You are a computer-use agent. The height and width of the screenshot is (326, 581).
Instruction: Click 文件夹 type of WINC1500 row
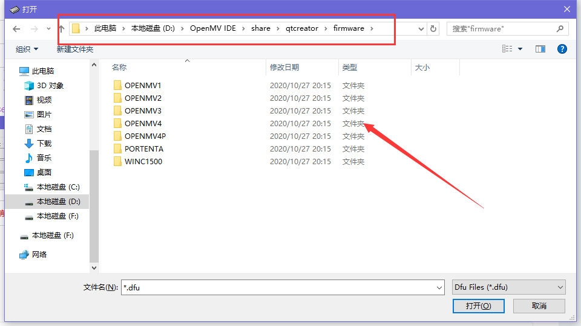click(353, 161)
